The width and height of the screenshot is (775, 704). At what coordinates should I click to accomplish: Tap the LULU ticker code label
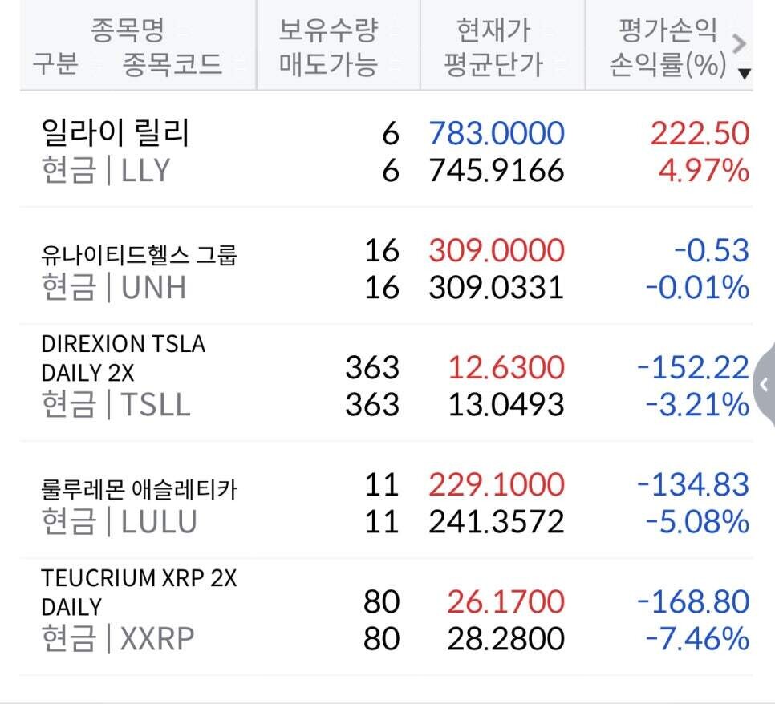click(159, 522)
